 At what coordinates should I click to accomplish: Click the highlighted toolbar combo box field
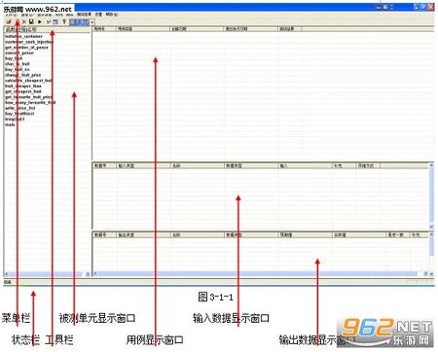coord(80,22)
